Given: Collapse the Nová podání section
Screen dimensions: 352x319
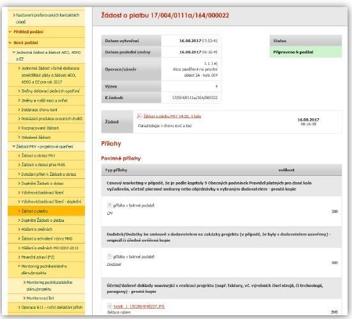Looking at the screenshot, I should coord(10,43).
